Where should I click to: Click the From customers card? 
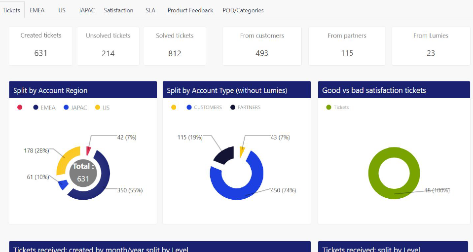262,45
